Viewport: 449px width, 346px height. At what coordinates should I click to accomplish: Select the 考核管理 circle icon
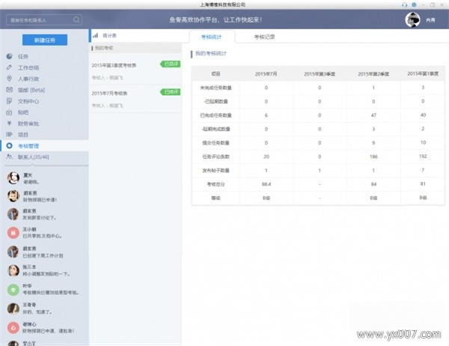coord(10,145)
